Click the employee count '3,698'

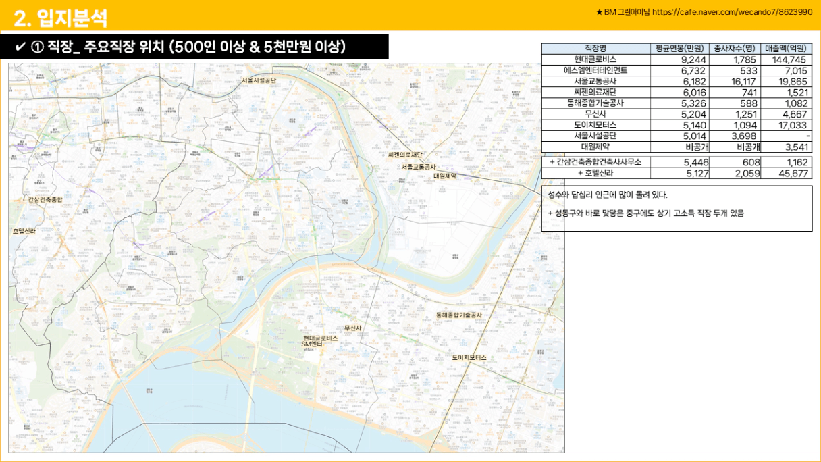[743, 136]
